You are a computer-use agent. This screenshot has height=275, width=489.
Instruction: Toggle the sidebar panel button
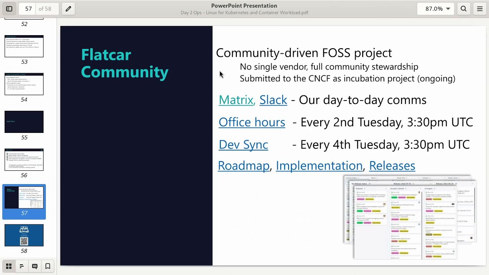coord(9,9)
